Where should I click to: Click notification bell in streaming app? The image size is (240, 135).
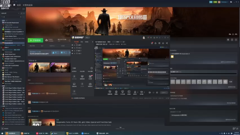(x=163, y=43)
